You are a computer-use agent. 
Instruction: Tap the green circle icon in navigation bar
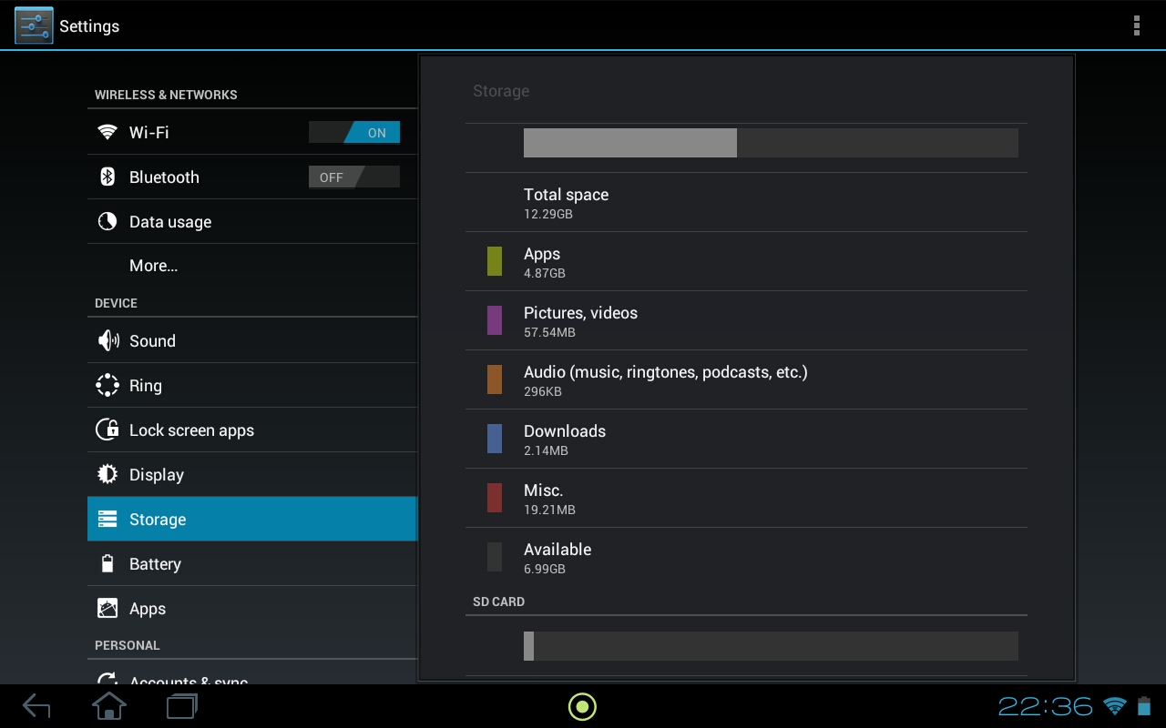[582, 706]
